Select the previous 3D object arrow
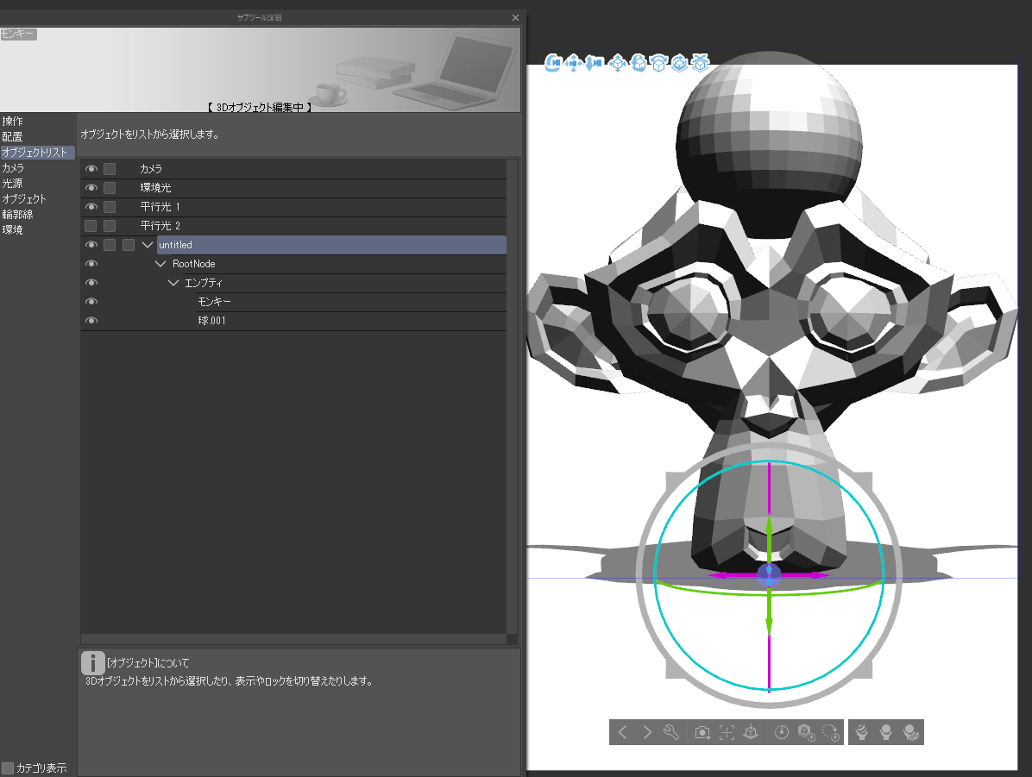 [623, 732]
